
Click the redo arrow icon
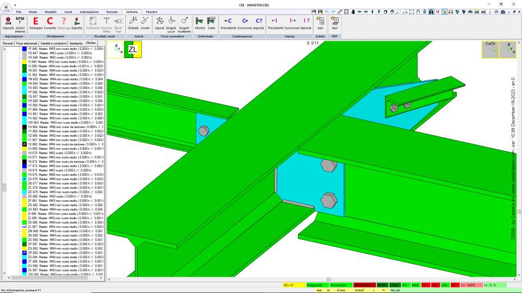point(333,11)
